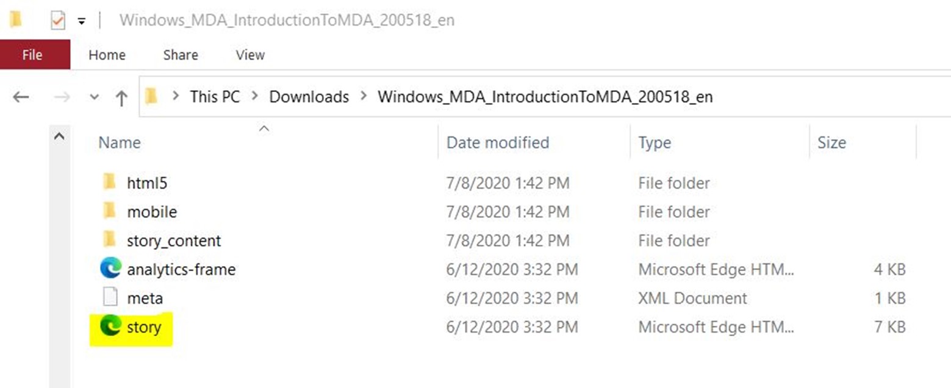Expand the This PC breadcrumb chevron
The image size is (951, 388).
tap(176, 97)
